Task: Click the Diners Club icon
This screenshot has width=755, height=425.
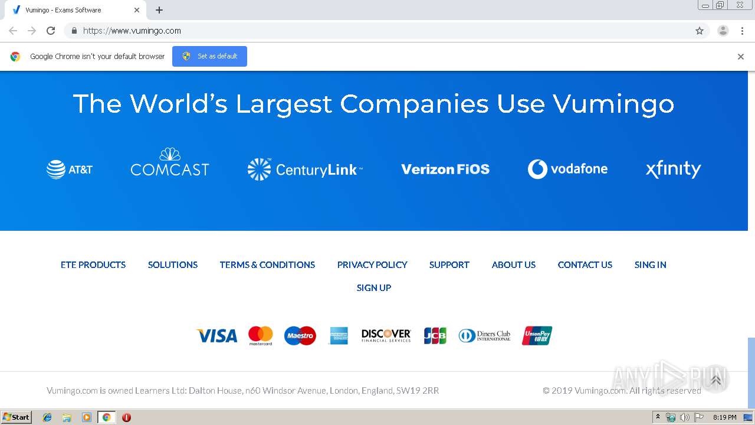Action: tap(485, 336)
